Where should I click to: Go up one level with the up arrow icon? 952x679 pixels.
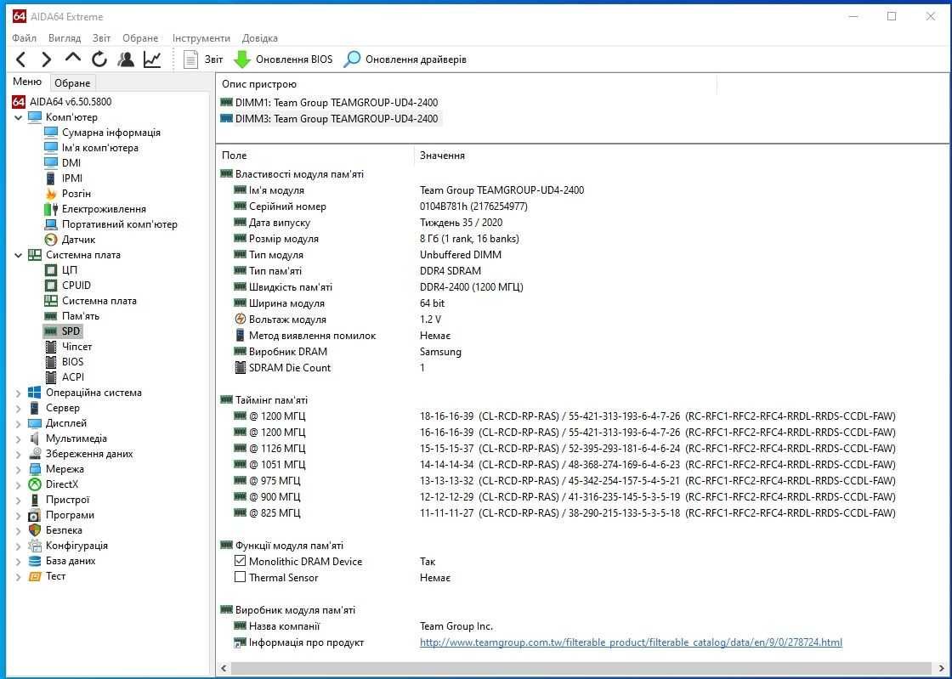(x=73, y=59)
